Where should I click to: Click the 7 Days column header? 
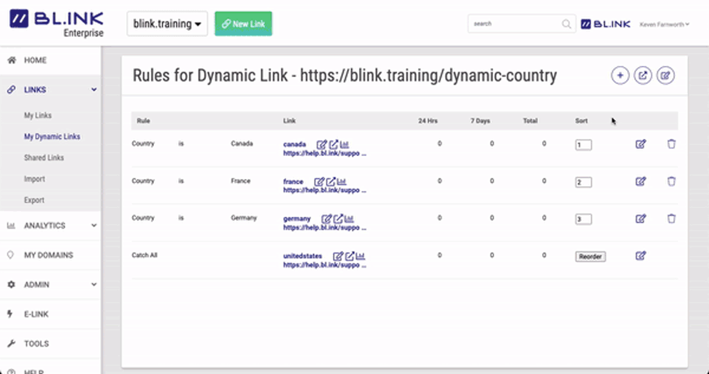tap(480, 121)
